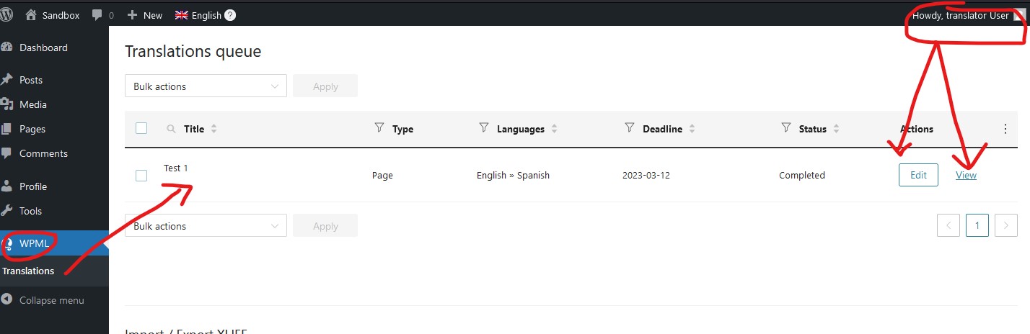Click the WordPress logo icon

pyautogui.click(x=6, y=14)
